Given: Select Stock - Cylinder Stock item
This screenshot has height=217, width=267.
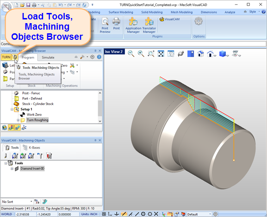Looking at the screenshot, I should pyautogui.click(x=38, y=104).
